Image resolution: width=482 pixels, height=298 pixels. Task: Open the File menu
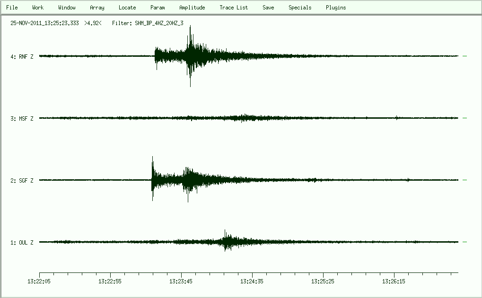12,8
